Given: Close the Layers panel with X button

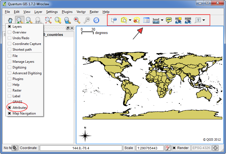Looking at the screenshot, I should [x=72, y=28].
